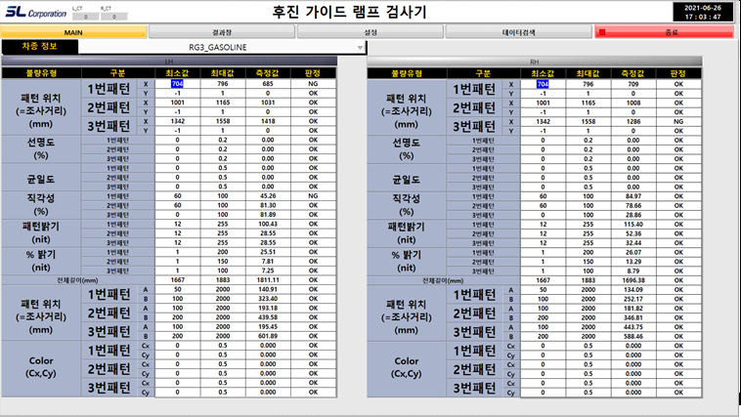
Task: Select LH measured value 45.26 cell
Action: 268,195
